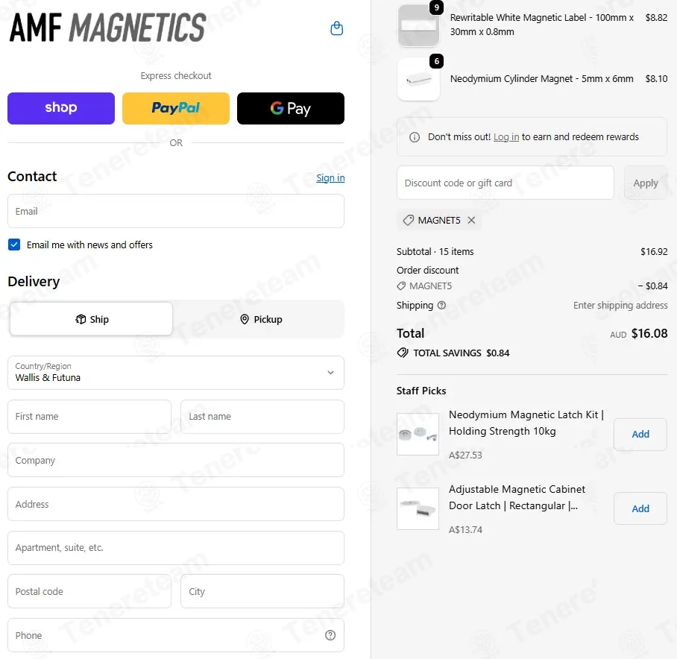Focus the Company field
This screenshot has width=677, height=659.
[176, 460]
